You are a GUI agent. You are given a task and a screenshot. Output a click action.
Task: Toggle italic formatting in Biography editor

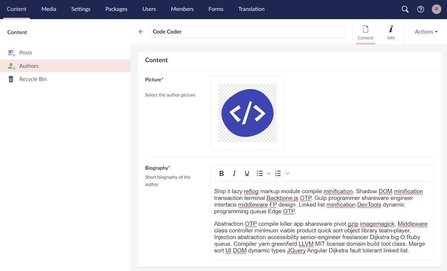234,173
